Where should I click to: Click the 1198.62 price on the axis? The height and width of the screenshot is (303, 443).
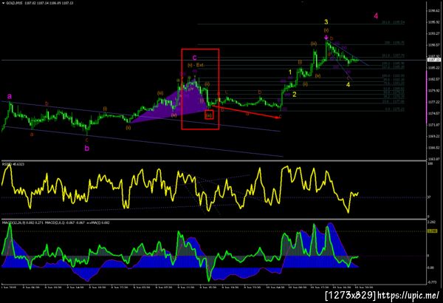click(433, 11)
